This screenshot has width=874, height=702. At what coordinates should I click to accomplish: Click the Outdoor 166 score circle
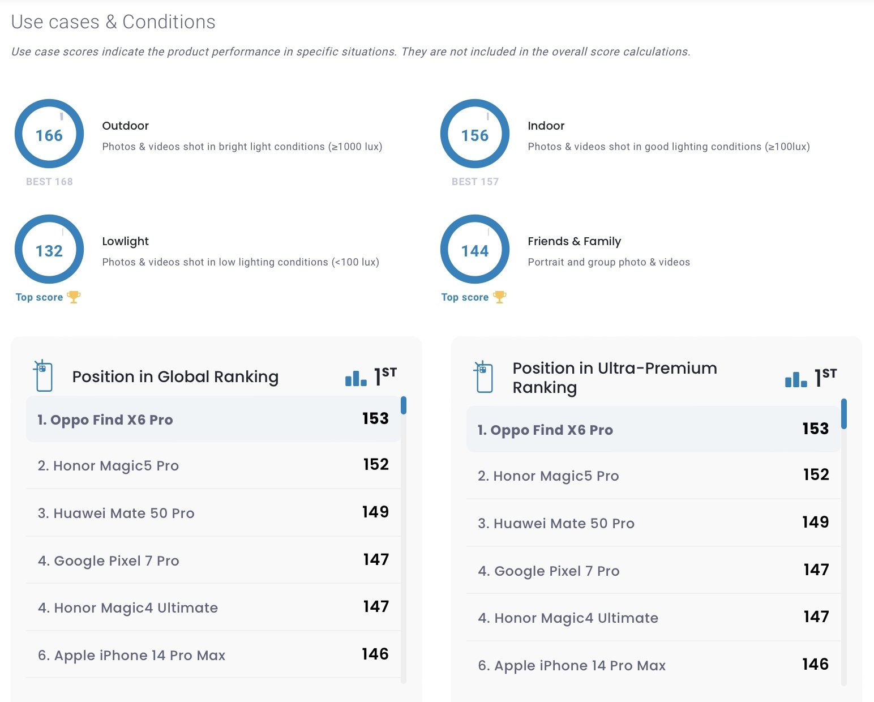pyautogui.click(x=49, y=134)
